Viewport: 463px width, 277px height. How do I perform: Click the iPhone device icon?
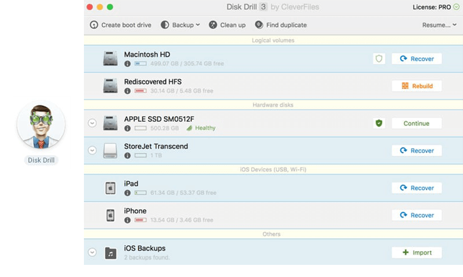pos(110,215)
